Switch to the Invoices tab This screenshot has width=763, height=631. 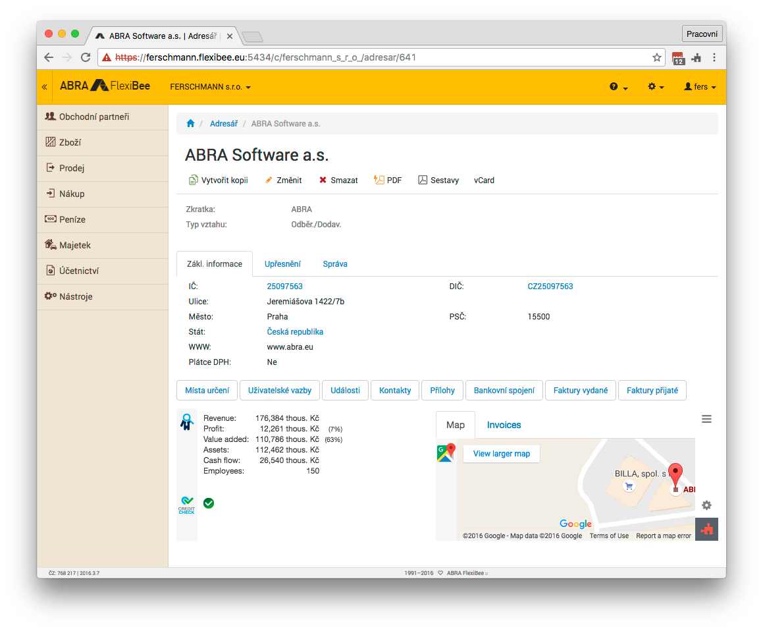tap(504, 425)
